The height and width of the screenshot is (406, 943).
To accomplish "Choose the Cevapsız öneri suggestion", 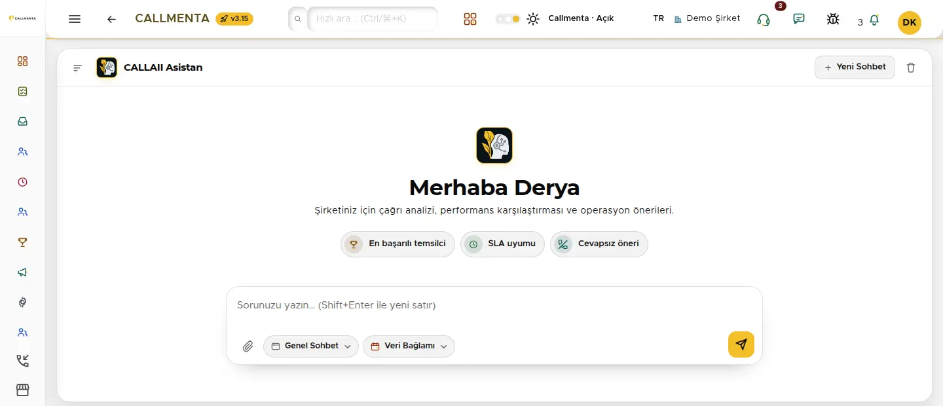I will (599, 244).
